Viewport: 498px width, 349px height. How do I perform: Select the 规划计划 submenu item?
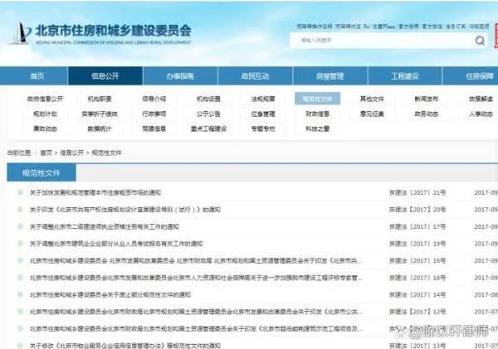click(x=45, y=114)
